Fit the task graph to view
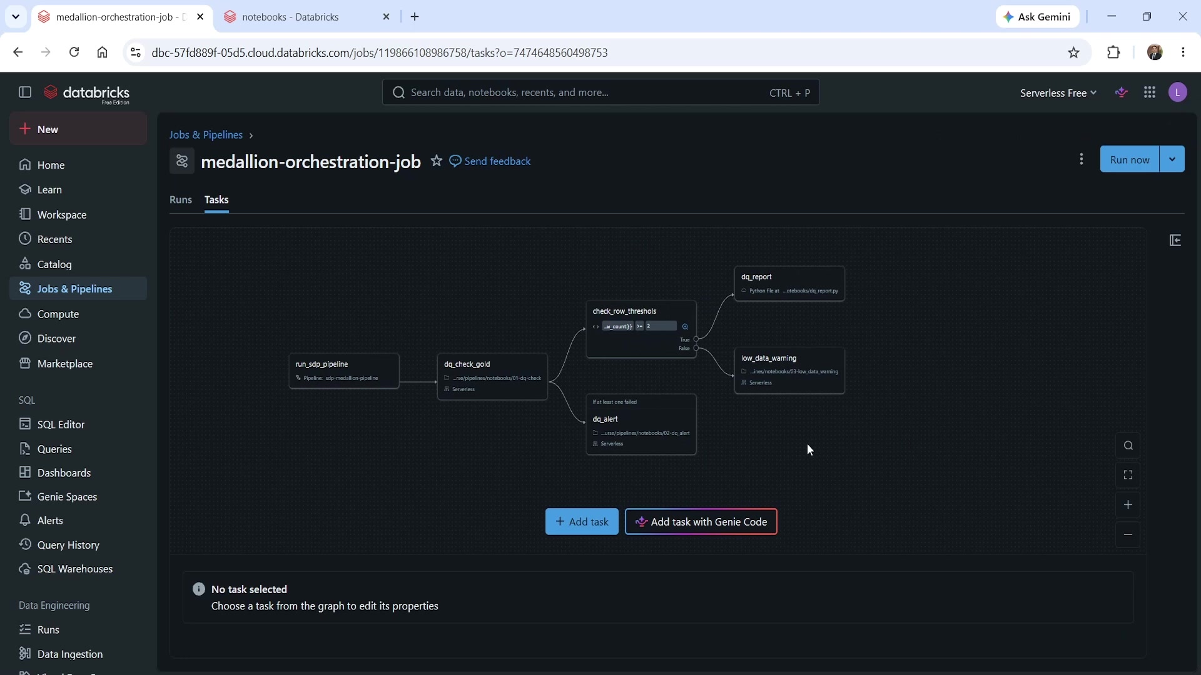The width and height of the screenshot is (1201, 675). [1128, 476]
